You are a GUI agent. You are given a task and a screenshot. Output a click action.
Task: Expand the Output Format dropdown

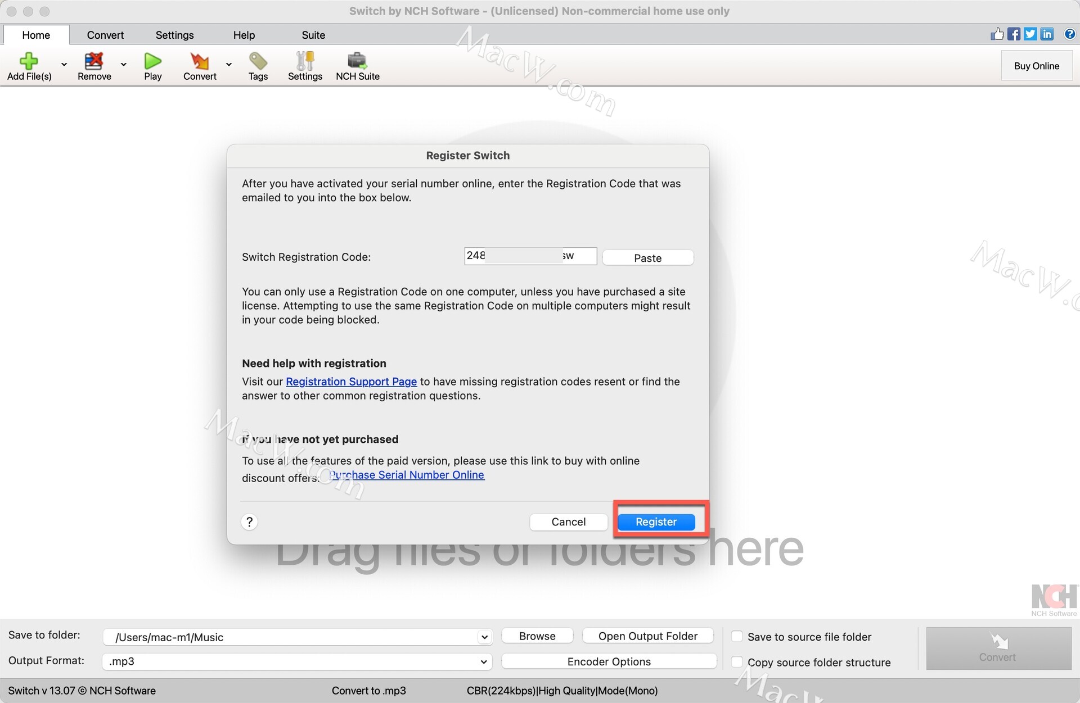(483, 661)
